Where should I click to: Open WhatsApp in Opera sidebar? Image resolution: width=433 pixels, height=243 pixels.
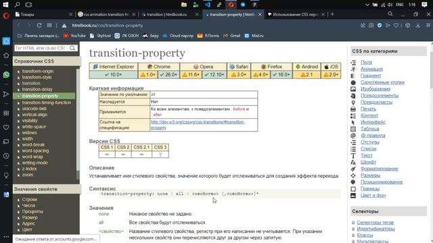point(6,75)
